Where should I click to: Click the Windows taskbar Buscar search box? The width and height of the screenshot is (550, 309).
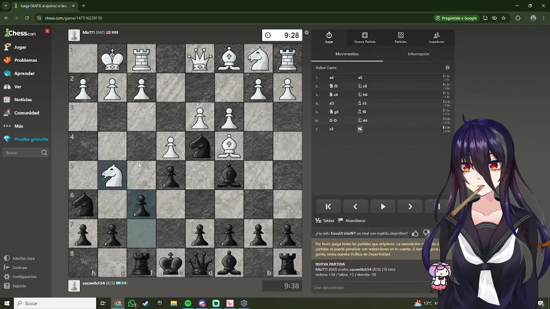point(55,303)
